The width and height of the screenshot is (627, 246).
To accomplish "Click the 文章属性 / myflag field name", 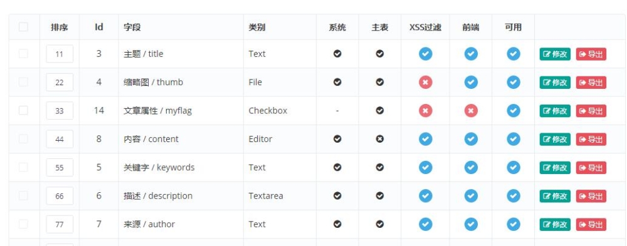I will 157,111.
